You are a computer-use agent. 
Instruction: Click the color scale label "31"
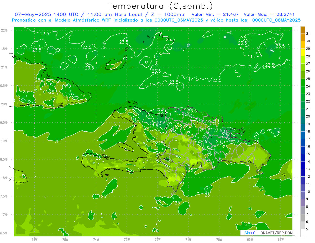pyautogui.click(x=308, y=34)
